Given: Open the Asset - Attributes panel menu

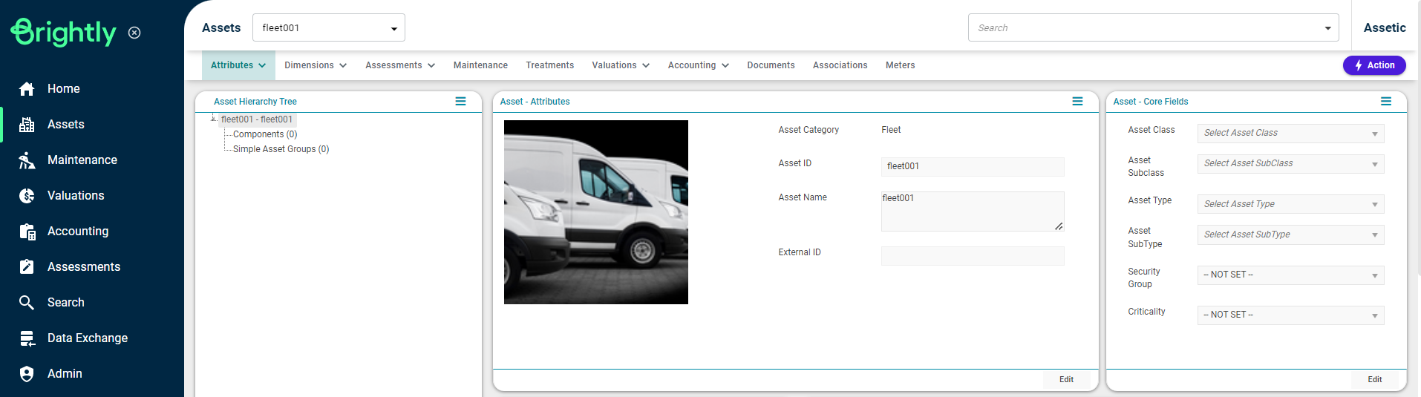Looking at the screenshot, I should point(1077,102).
